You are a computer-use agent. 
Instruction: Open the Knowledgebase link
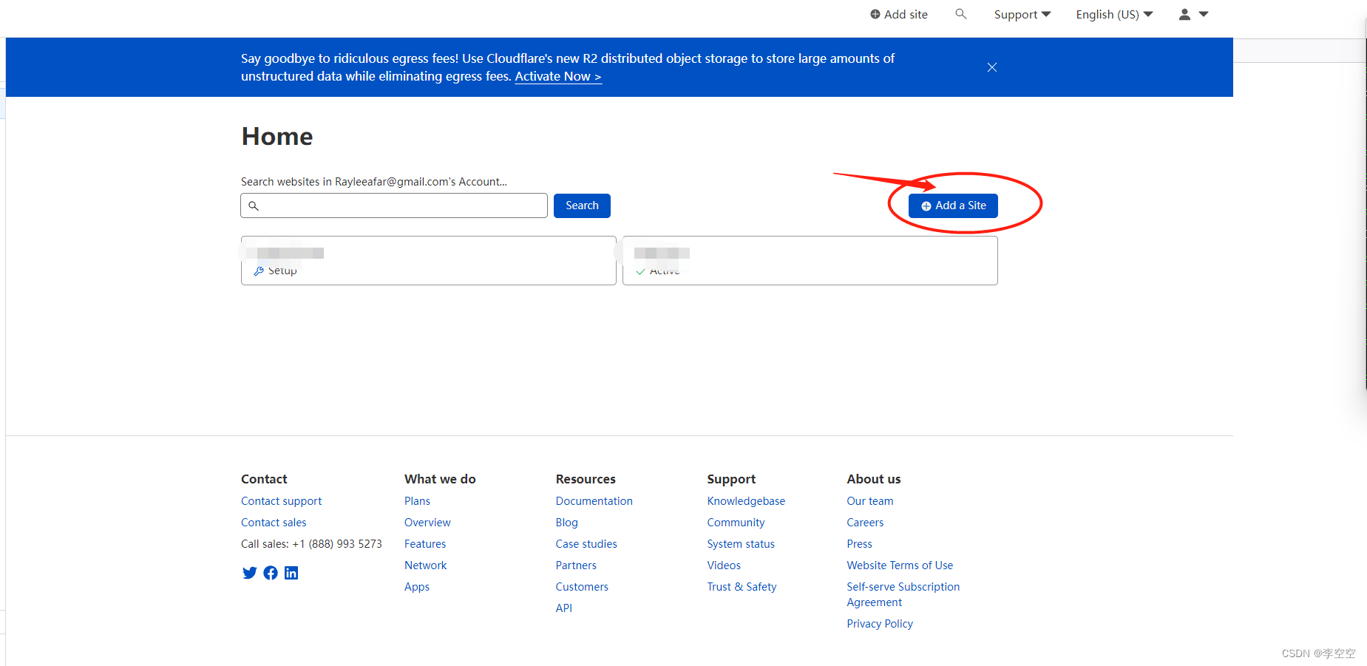(746, 501)
